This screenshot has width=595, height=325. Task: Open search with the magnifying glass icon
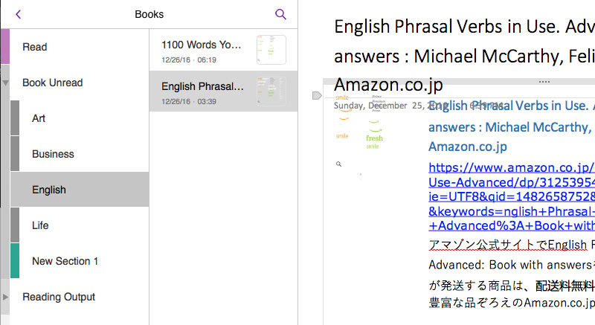coord(280,14)
